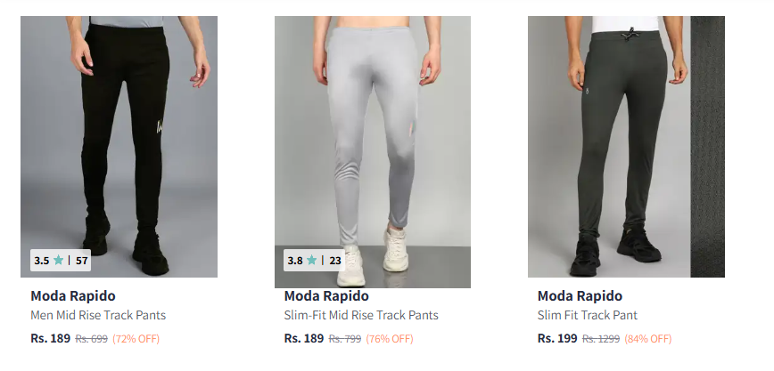Click the 3.5 star rating badge
This screenshot has height=371, width=774.
61,260
